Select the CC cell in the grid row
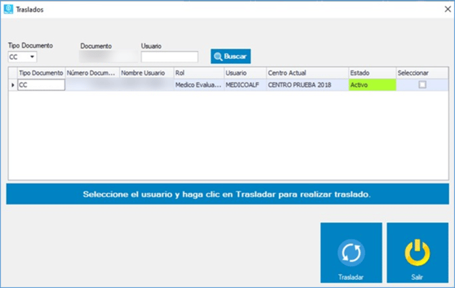The height and width of the screenshot is (288, 455). [41, 85]
